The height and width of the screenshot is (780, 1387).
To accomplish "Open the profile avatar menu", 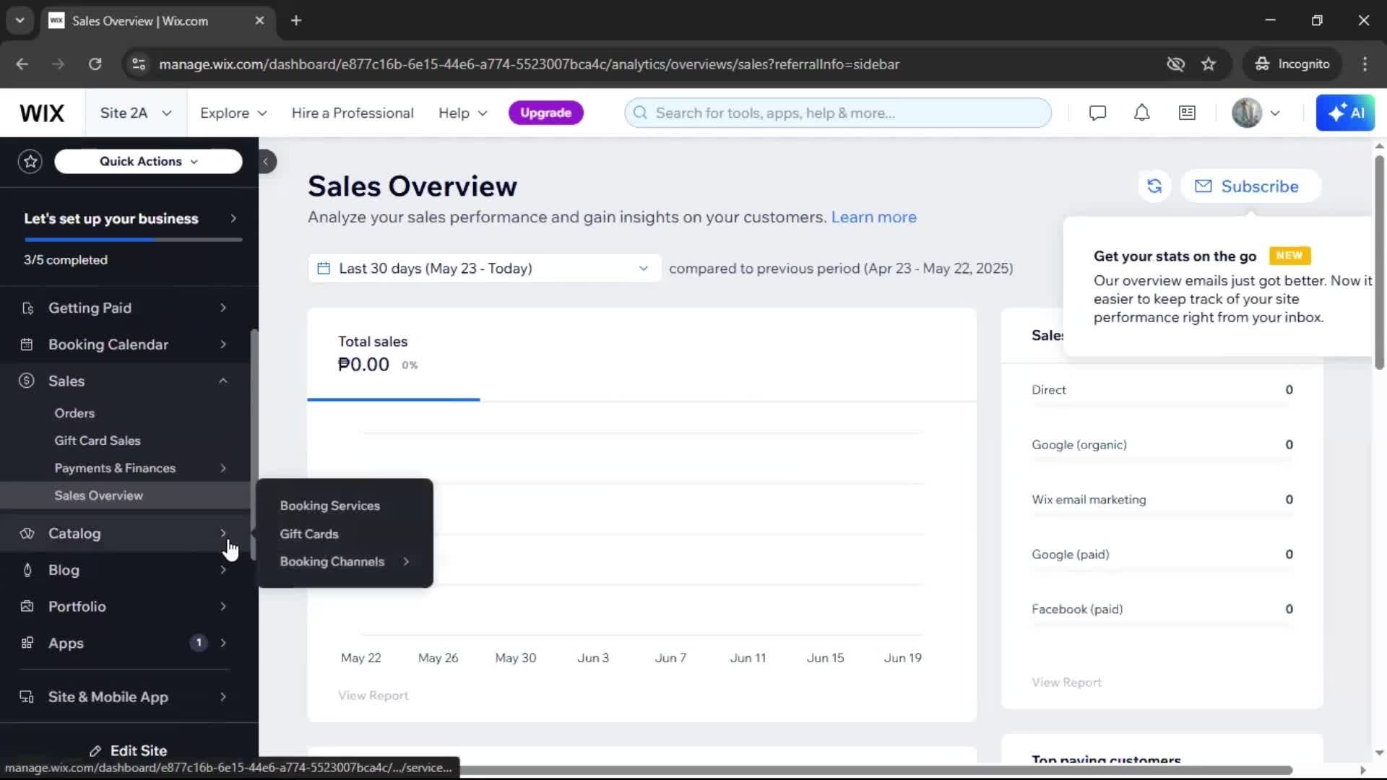I will [x=1256, y=113].
